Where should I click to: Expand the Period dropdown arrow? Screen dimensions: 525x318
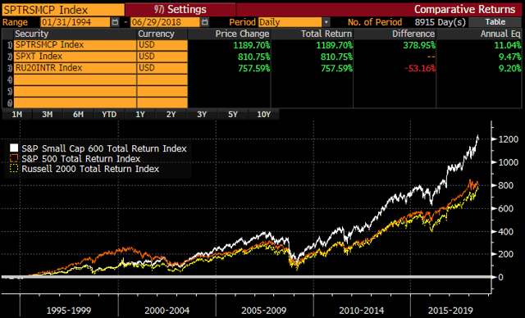tap(326, 22)
